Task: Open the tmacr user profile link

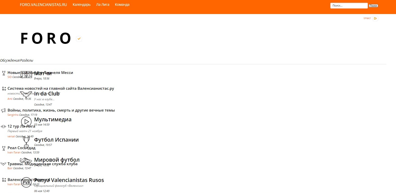Action: 367,18
